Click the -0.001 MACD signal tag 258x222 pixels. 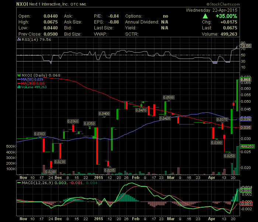pyautogui.click(x=246, y=204)
